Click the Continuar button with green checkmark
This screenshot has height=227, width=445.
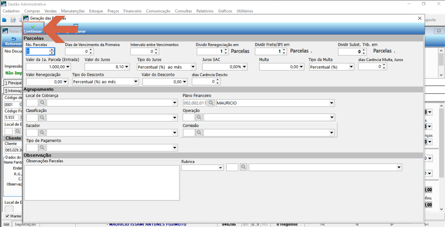tap(33, 28)
